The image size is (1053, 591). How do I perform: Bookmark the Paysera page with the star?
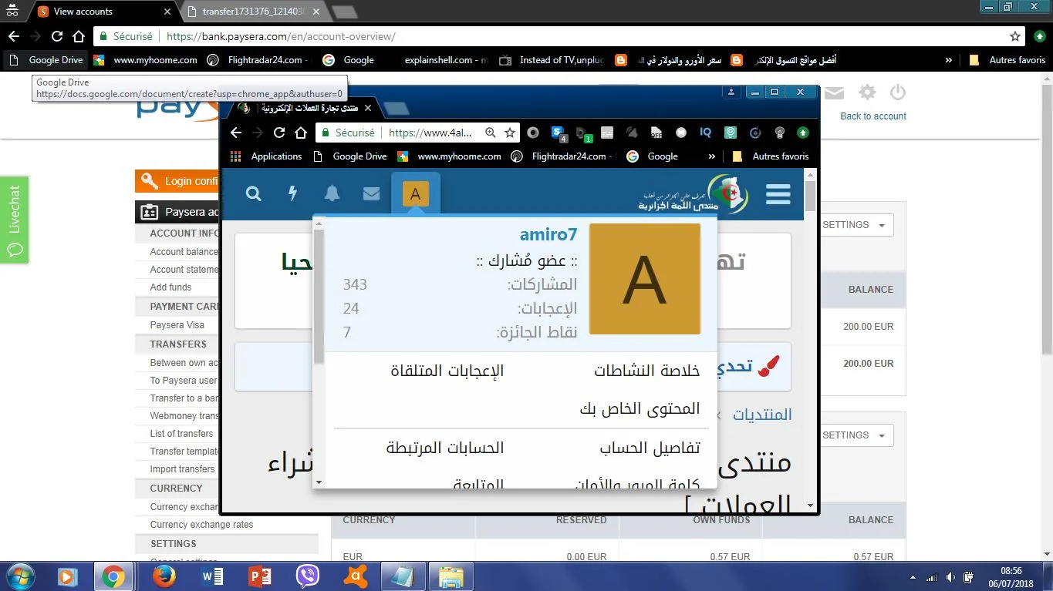point(1015,36)
